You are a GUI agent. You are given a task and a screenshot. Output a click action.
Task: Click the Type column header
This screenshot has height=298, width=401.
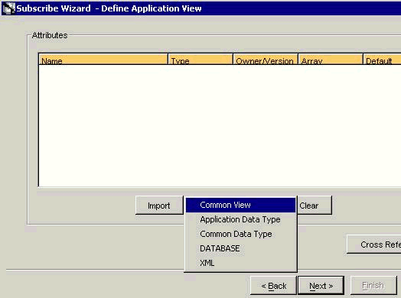(200, 60)
